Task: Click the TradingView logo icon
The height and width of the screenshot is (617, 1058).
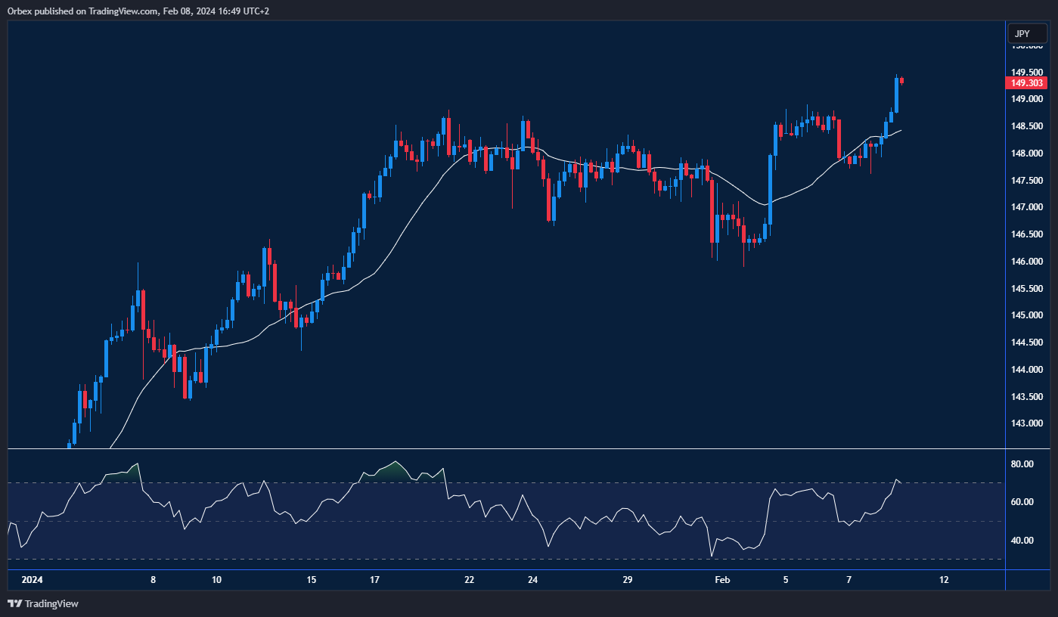Action: click(x=14, y=603)
